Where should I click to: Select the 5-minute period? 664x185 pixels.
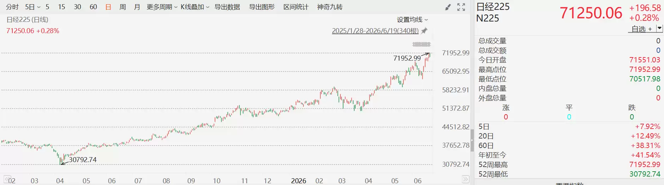point(47,7)
